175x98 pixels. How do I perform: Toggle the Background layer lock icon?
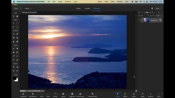(160, 20)
